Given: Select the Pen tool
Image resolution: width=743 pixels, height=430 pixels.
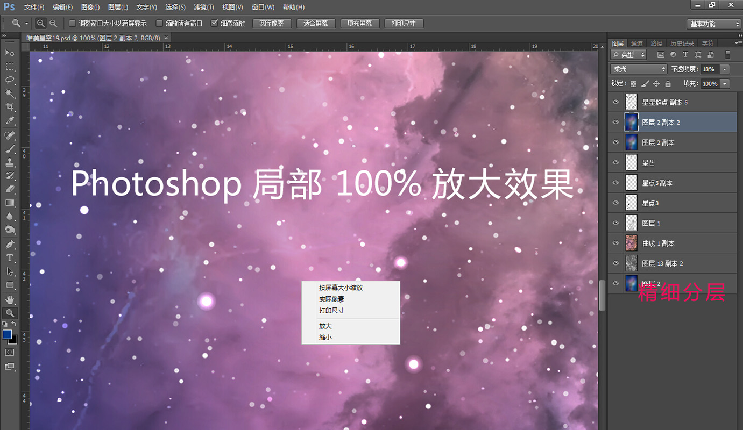Looking at the screenshot, I should [10, 245].
